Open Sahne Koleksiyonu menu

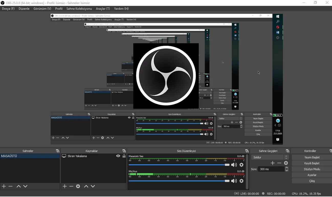79,9
